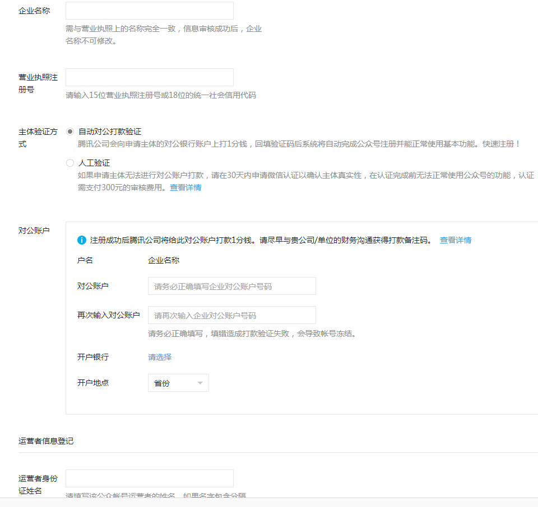The height and width of the screenshot is (507, 538).
Task: Click the blue info icon in 对公账户 panel
Action: [x=82, y=240]
